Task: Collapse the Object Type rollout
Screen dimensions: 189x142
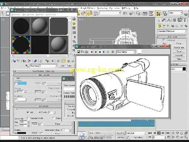Action: (x=172, y=37)
